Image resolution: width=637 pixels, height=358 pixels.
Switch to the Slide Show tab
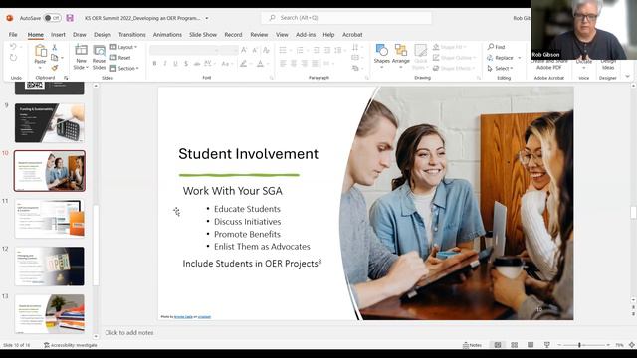[x=203, y=35]
